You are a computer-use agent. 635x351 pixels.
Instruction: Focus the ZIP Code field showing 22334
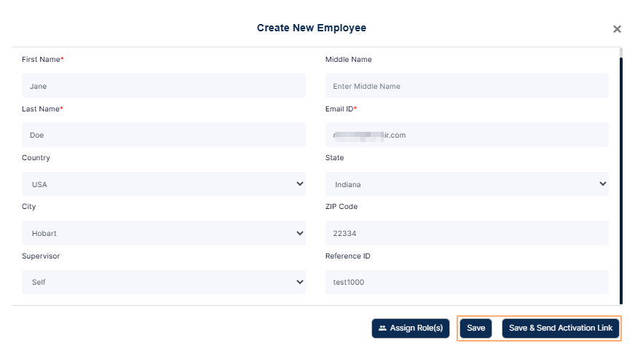point(466,233)
